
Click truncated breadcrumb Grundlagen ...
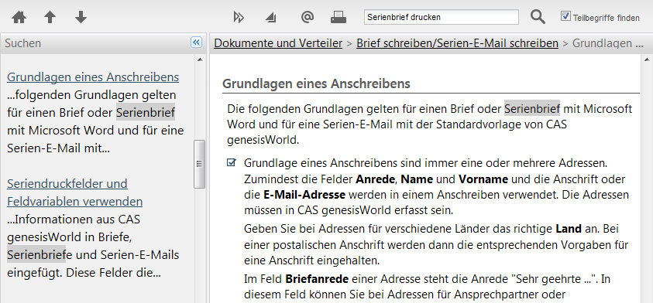[608, 43]
